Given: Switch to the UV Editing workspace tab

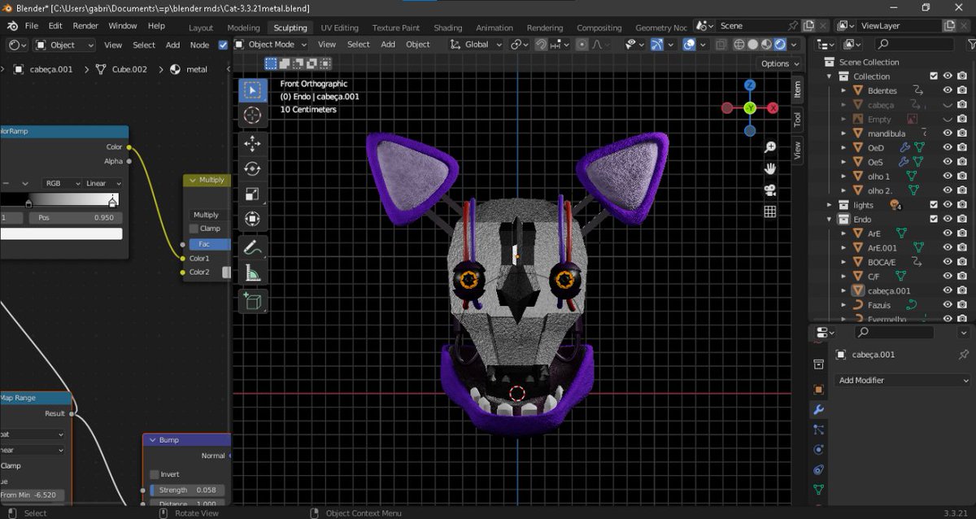Looking at the screenshot, I should 339,28.
